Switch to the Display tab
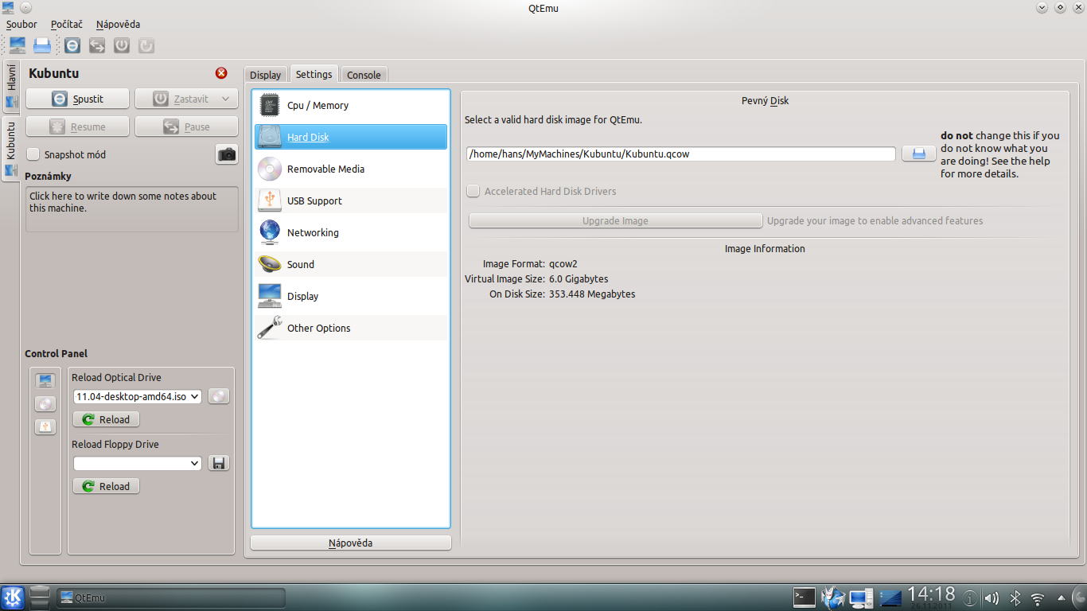 click(x=265, y=75)
